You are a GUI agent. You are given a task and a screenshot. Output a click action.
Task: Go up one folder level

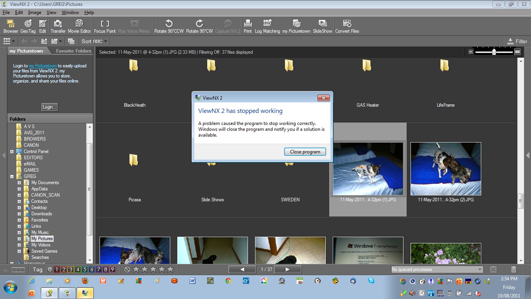(x=44, y=41)
